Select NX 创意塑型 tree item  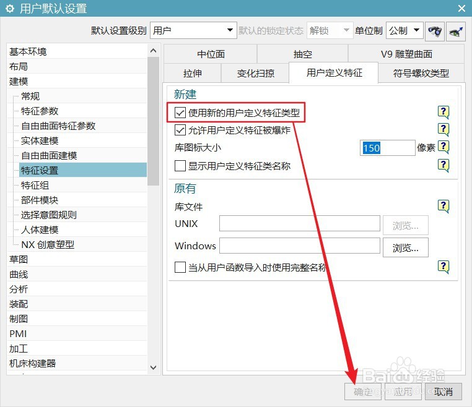[83, 245]
